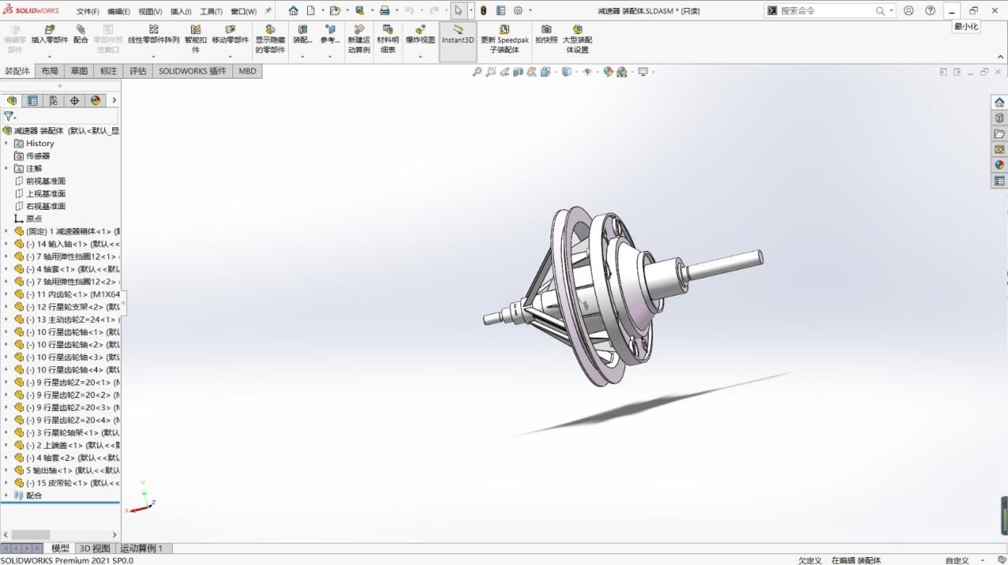Click the Zoom to Fit magnifier icon
This screenshot has height=565, width=1008.
coord(477,72)
